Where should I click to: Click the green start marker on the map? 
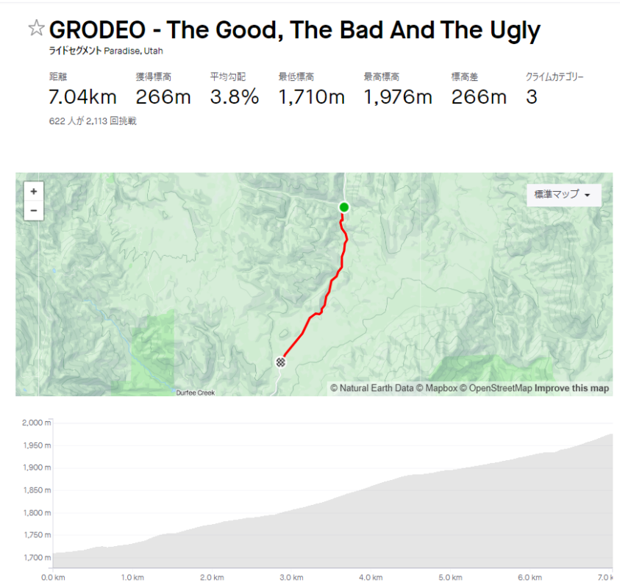click(x=343, y=207)
